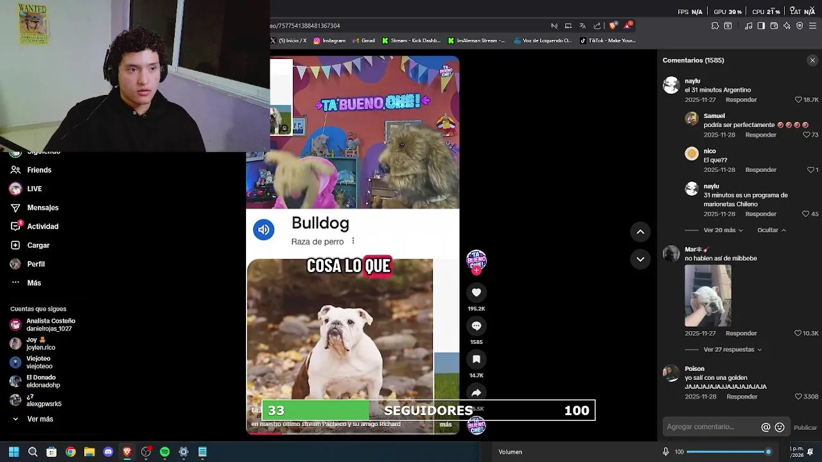Open LIVE in the TikTok sidebar

(x=34, y=189)
